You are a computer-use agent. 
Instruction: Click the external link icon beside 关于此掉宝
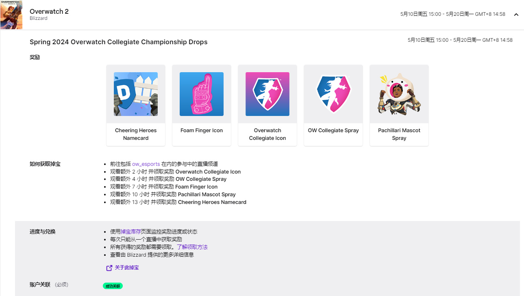109,268
